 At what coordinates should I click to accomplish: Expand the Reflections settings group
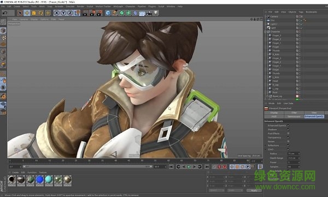pos(266,146)
